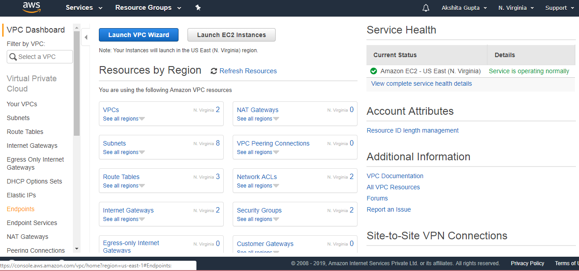The height and width of the screenshot is (271, 579).
Task: Open the Subnets resource card link
Action: [x=115, y=143]
